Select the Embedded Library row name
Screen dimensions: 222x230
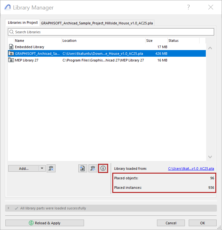29,47
